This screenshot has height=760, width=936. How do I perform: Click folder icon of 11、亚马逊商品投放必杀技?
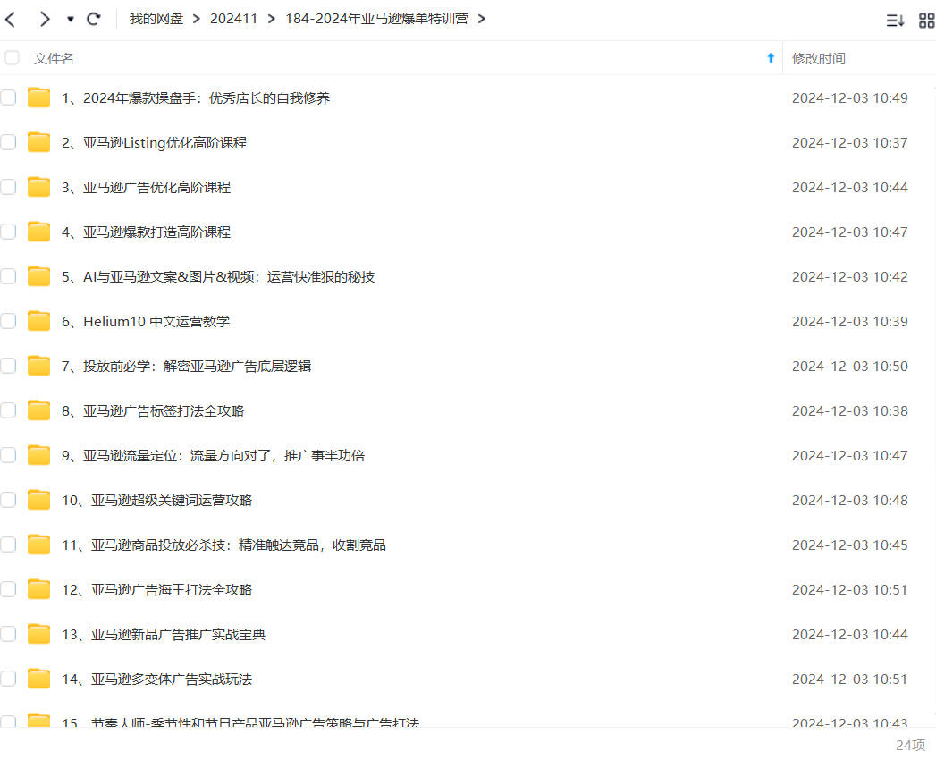tap(38, 545)
